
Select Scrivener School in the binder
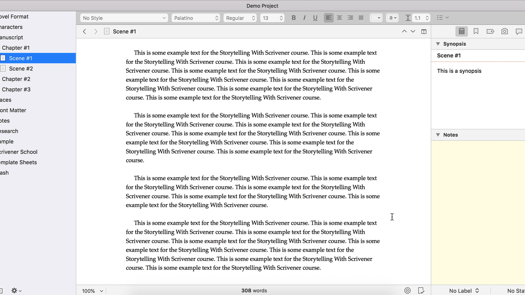click(x=38, y=152)
